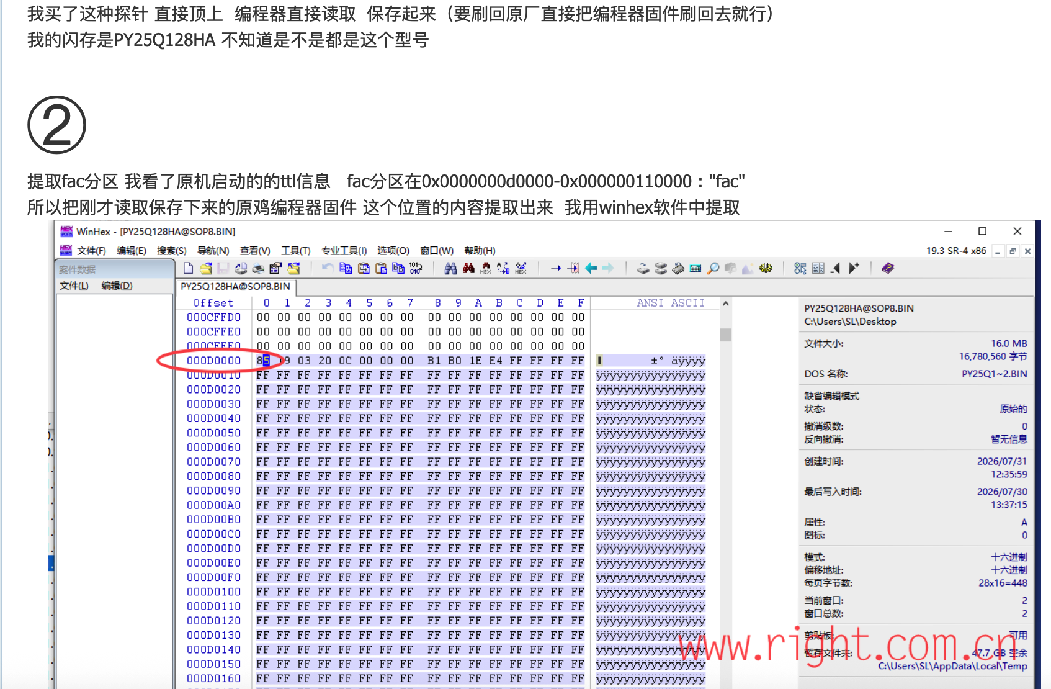
Task: Click the Print printer icon in toolbar
Action: [x=258, y=268]
